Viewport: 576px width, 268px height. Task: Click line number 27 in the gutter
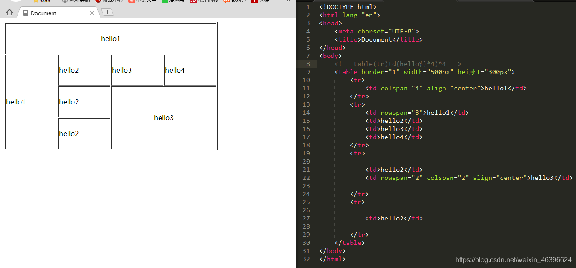click(x=306, y=218)
